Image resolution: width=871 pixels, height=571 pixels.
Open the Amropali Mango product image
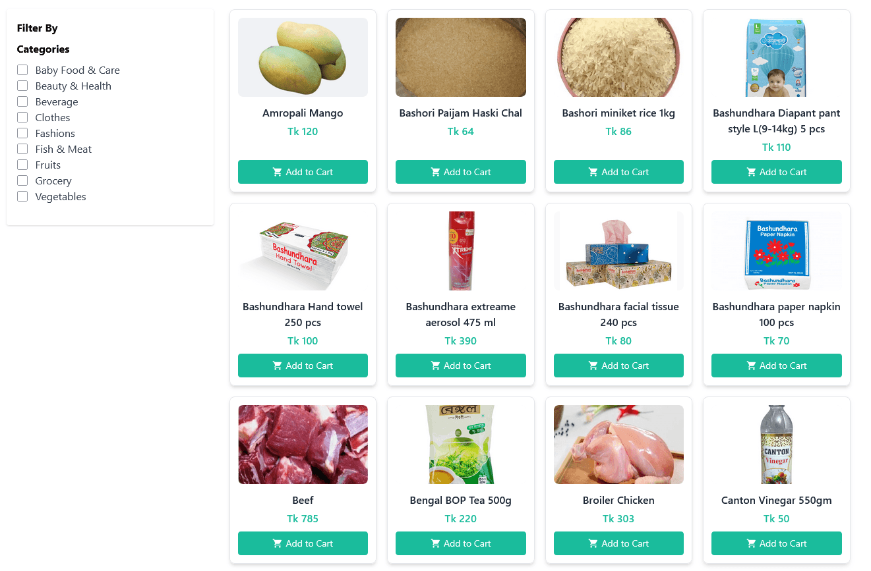tap(303, 57)
